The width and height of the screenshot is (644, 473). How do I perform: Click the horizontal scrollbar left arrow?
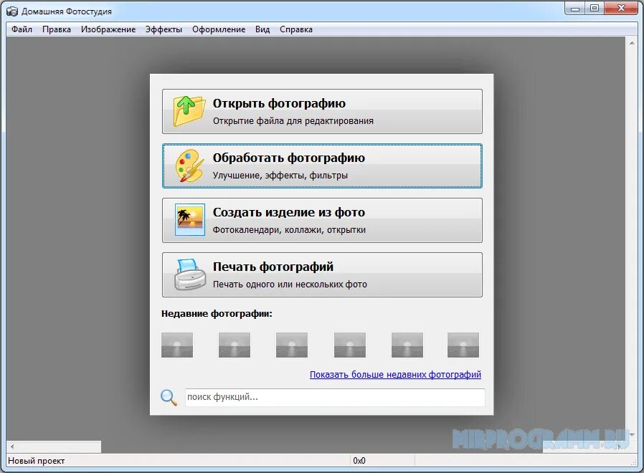point(12,446)
